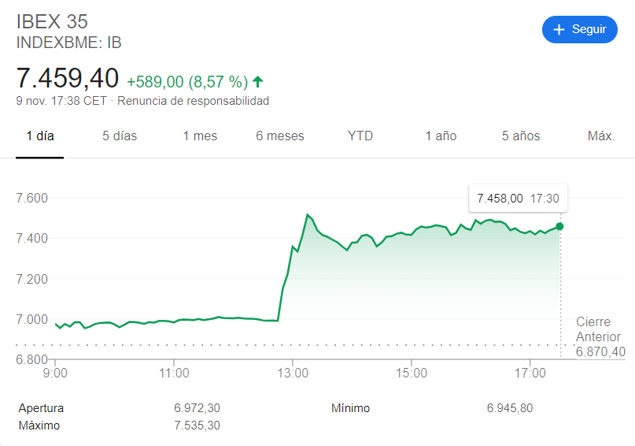Click the 13:00 time axis label
The image size is (635, 446).
pos(292,372)
